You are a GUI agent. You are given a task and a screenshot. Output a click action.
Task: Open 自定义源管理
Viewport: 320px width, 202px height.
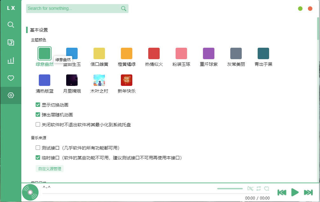[x=49, y=169]
